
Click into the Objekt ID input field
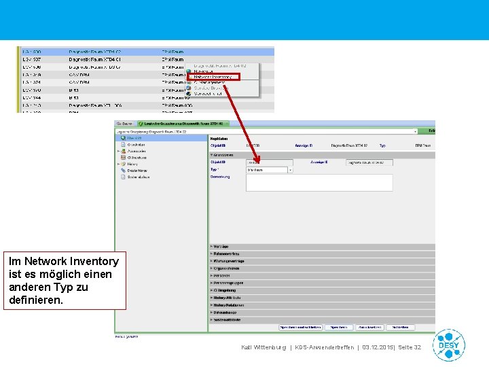(x=270, y=162)
